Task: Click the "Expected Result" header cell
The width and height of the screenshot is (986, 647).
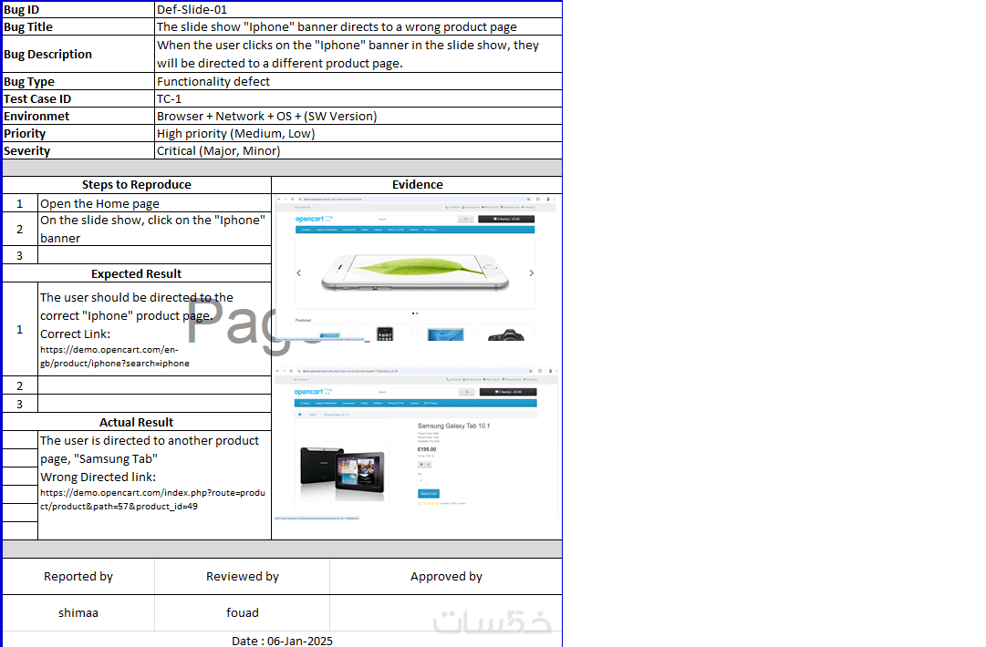Action: pos(137,274)
